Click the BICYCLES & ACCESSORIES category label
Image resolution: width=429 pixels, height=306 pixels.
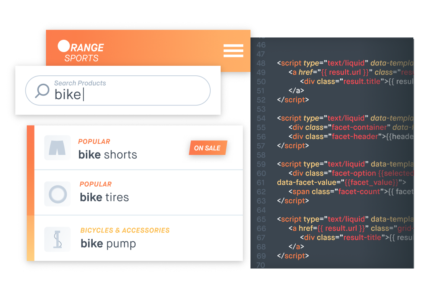click(125, 230)
